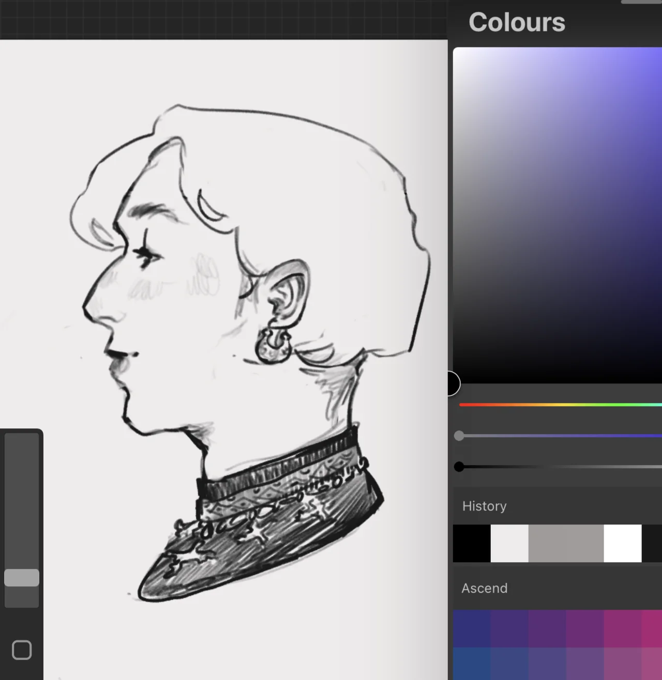Screen dimensions: 662x680
Task: Choose the purple Ascend palette swatch
Action: point(547,628)
